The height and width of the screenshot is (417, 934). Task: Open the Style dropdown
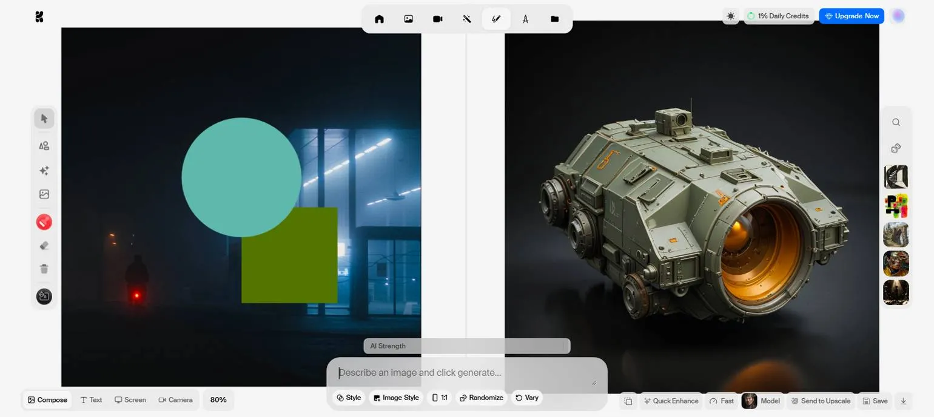click(349, 398)
